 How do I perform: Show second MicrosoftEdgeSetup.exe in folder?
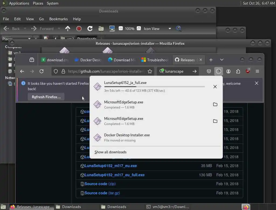click(215, 121)
